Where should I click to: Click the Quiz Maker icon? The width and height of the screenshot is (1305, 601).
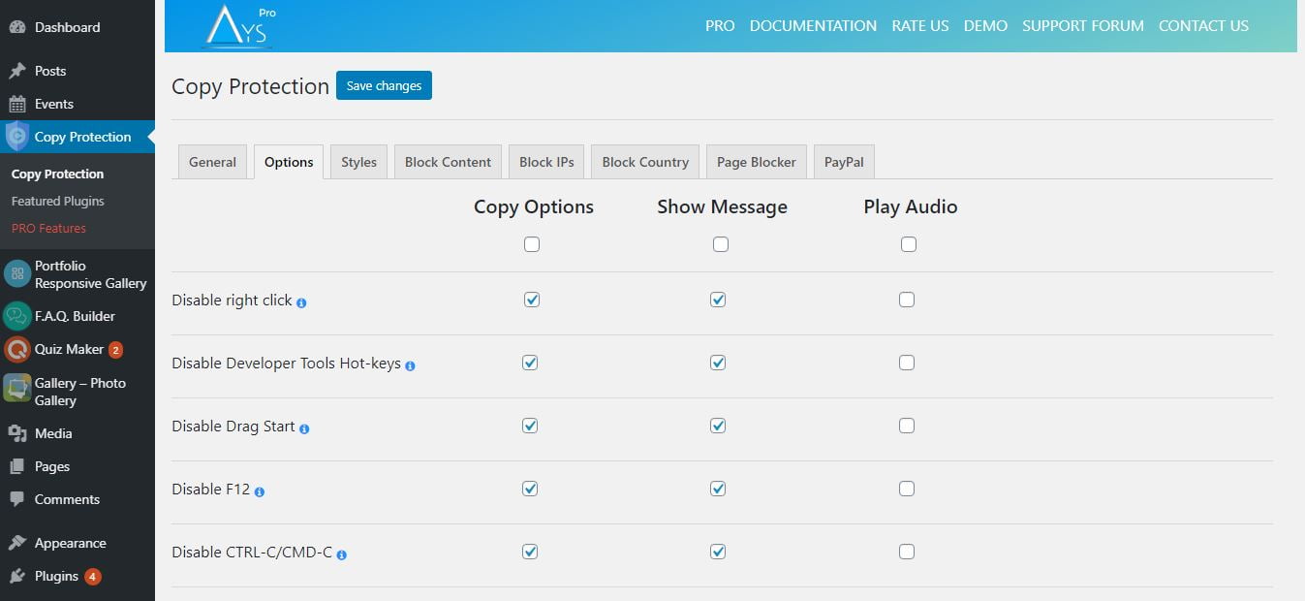click(17, 349)
